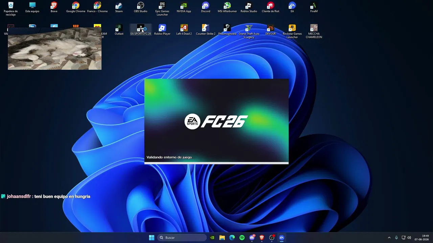This screenshot has height=243, width=433.
Task: Open the Papelera de reciclaje desktop icon
Action: point(11,9)
